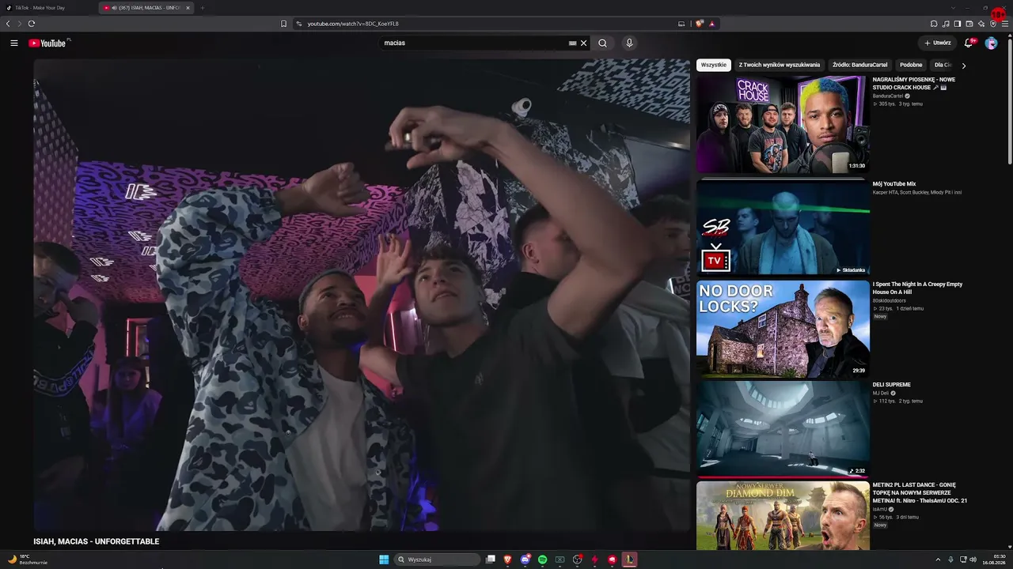The height and width of the screenshot is (569, 1013).
Task: Open the YouTube account avatar menu
Action: coord(991,43)
